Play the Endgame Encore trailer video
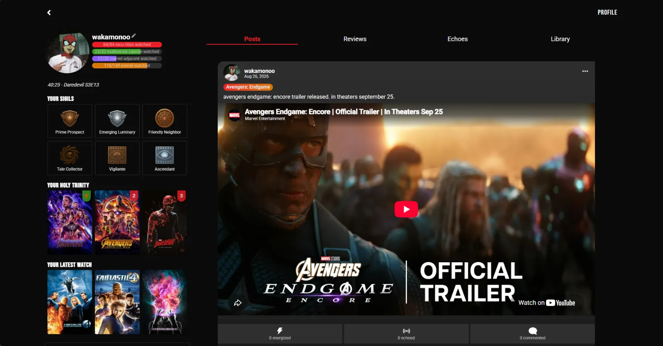The height and width of the screenshot is (346, 663). pyautogui.click(x=406, y=209)
